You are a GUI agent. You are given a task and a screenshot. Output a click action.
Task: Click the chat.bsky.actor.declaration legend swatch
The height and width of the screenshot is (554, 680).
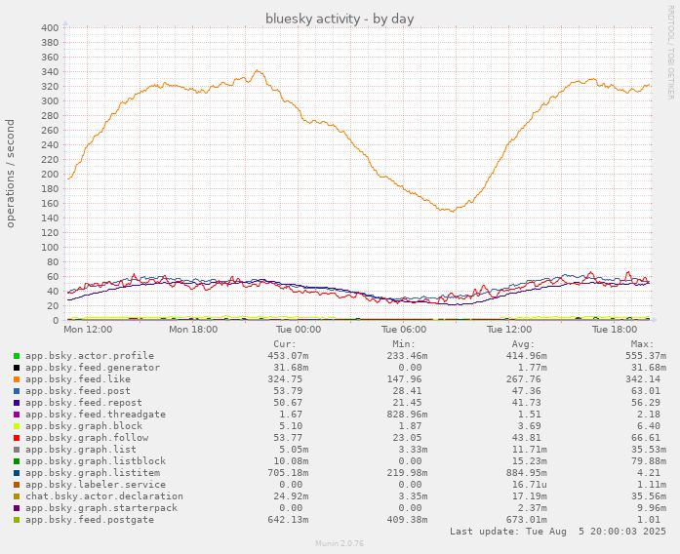tap(17, 496)
